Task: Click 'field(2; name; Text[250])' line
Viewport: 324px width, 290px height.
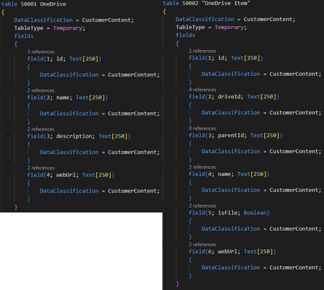Action: click(x=67, y=97)
